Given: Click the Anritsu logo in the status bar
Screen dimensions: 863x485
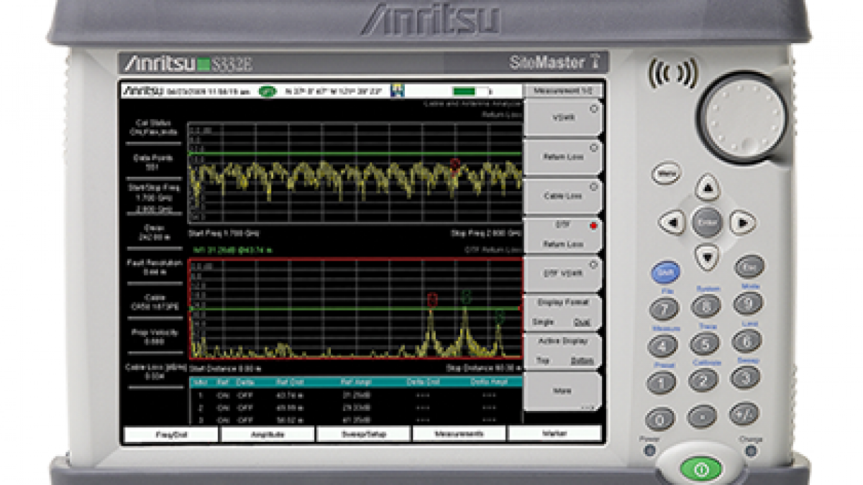Looking at the screenshot, I should click(x=143, y=91).
